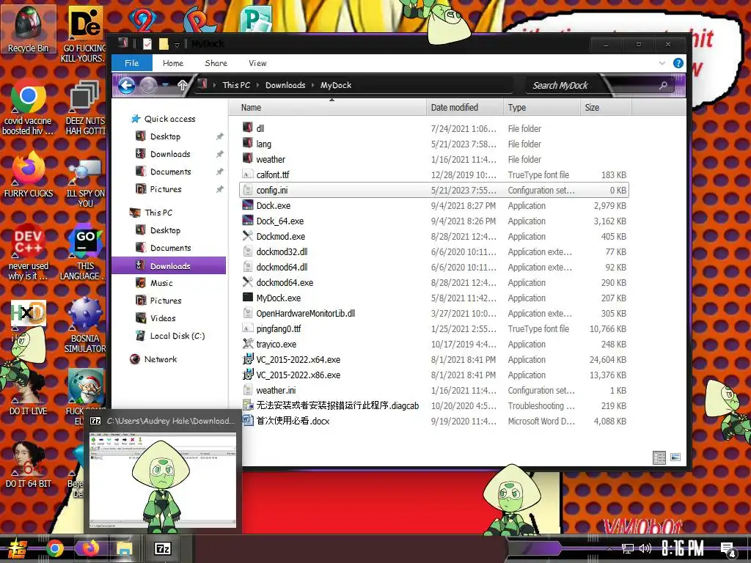The height and width of the screenshot is (563, 751).
Task: Switch to large icons view layout
Action: [675, 457]
